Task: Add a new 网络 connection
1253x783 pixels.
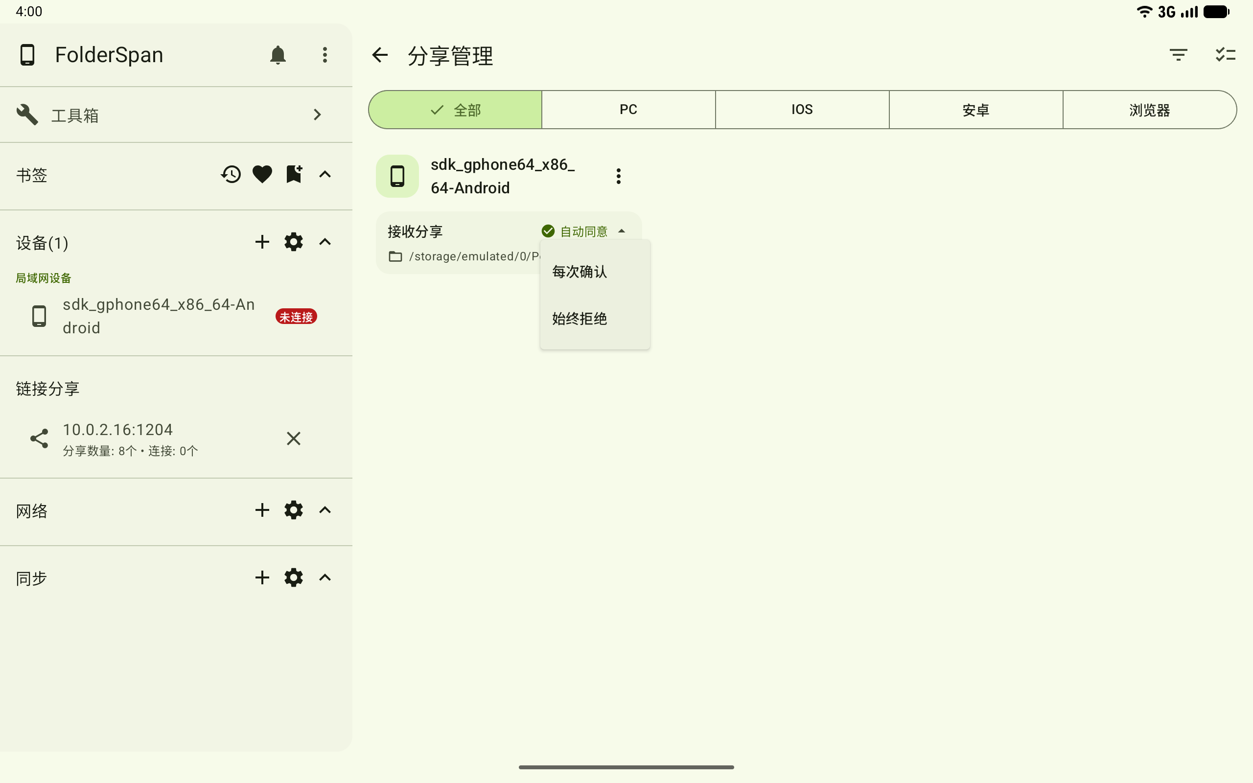Action: tap(262, 510)
